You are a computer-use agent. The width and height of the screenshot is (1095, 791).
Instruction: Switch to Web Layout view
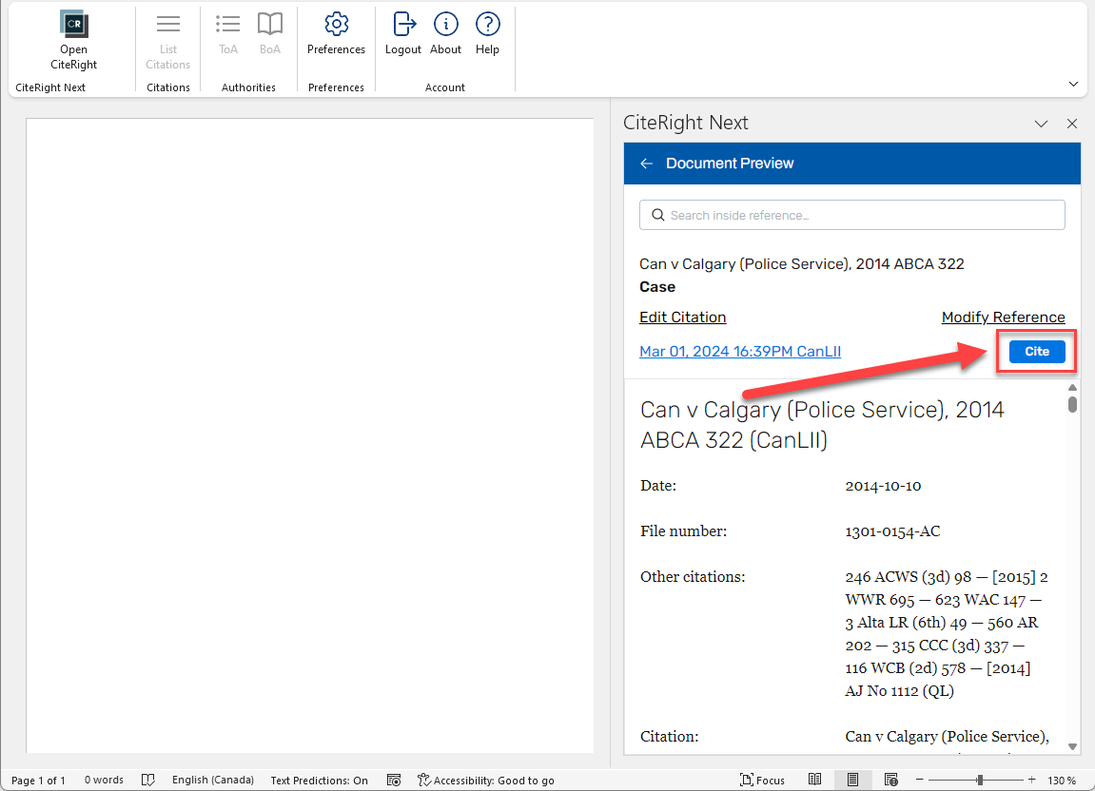890,780
